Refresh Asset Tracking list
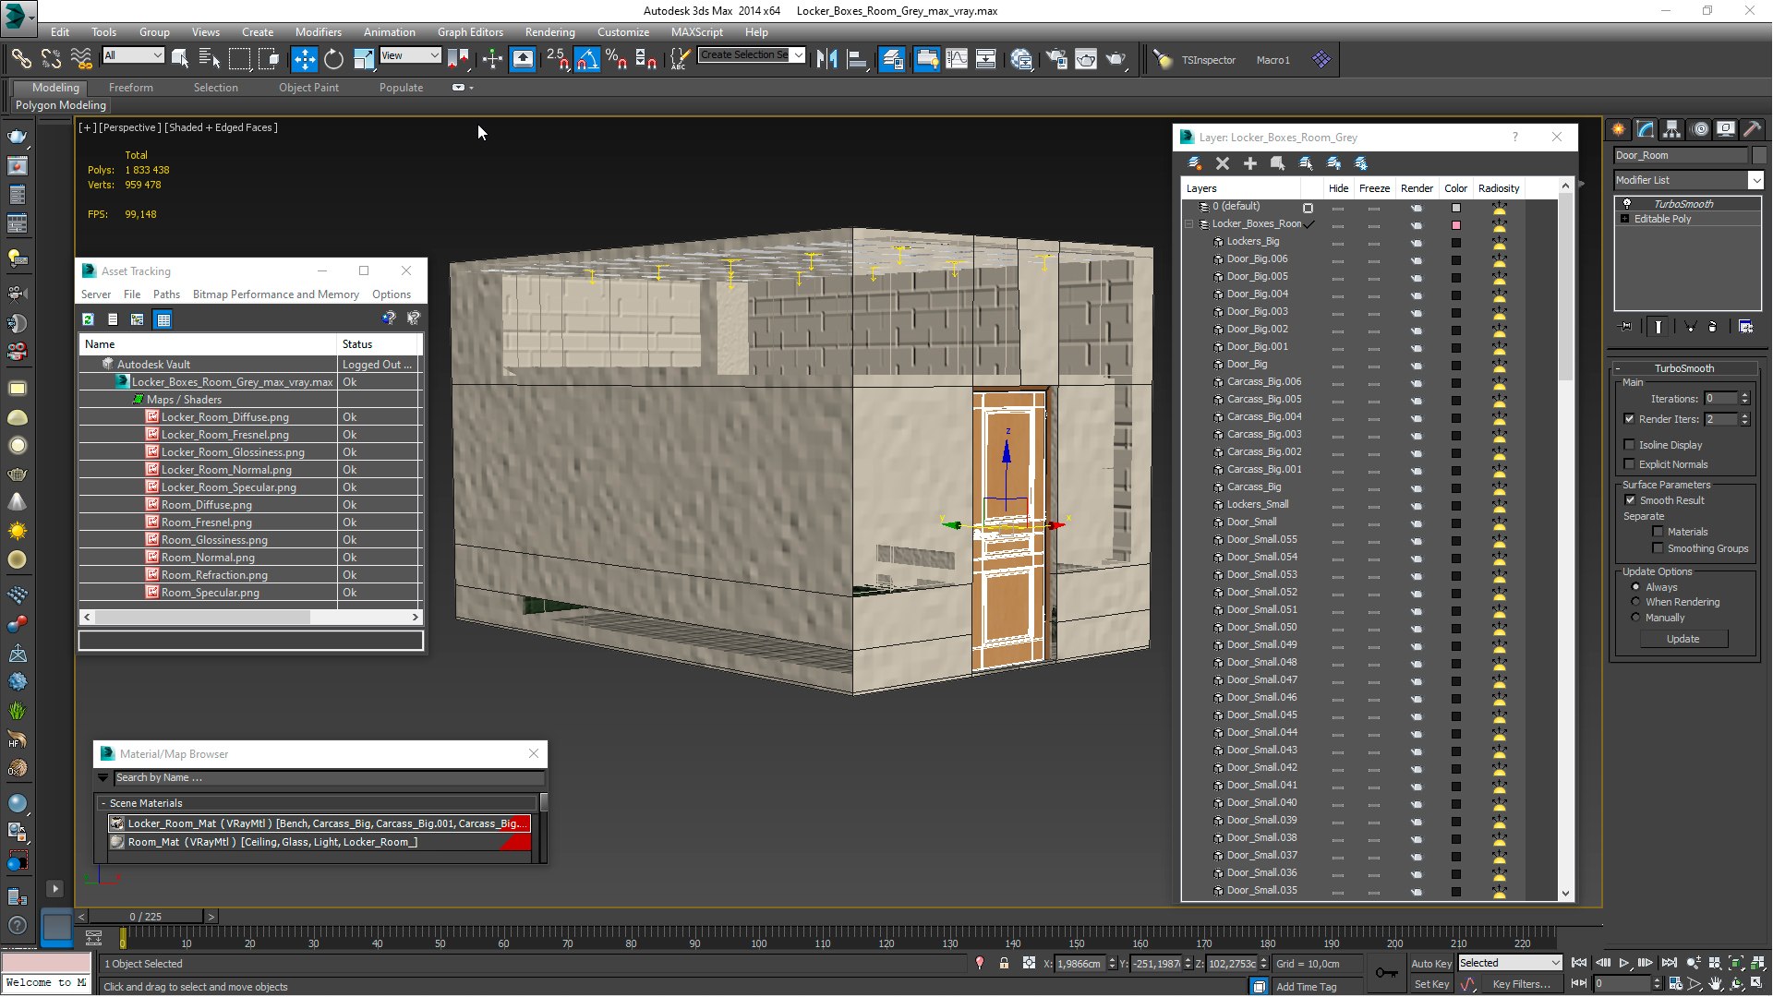This screenshot has width=1773, height=997. tap(88, 319)
